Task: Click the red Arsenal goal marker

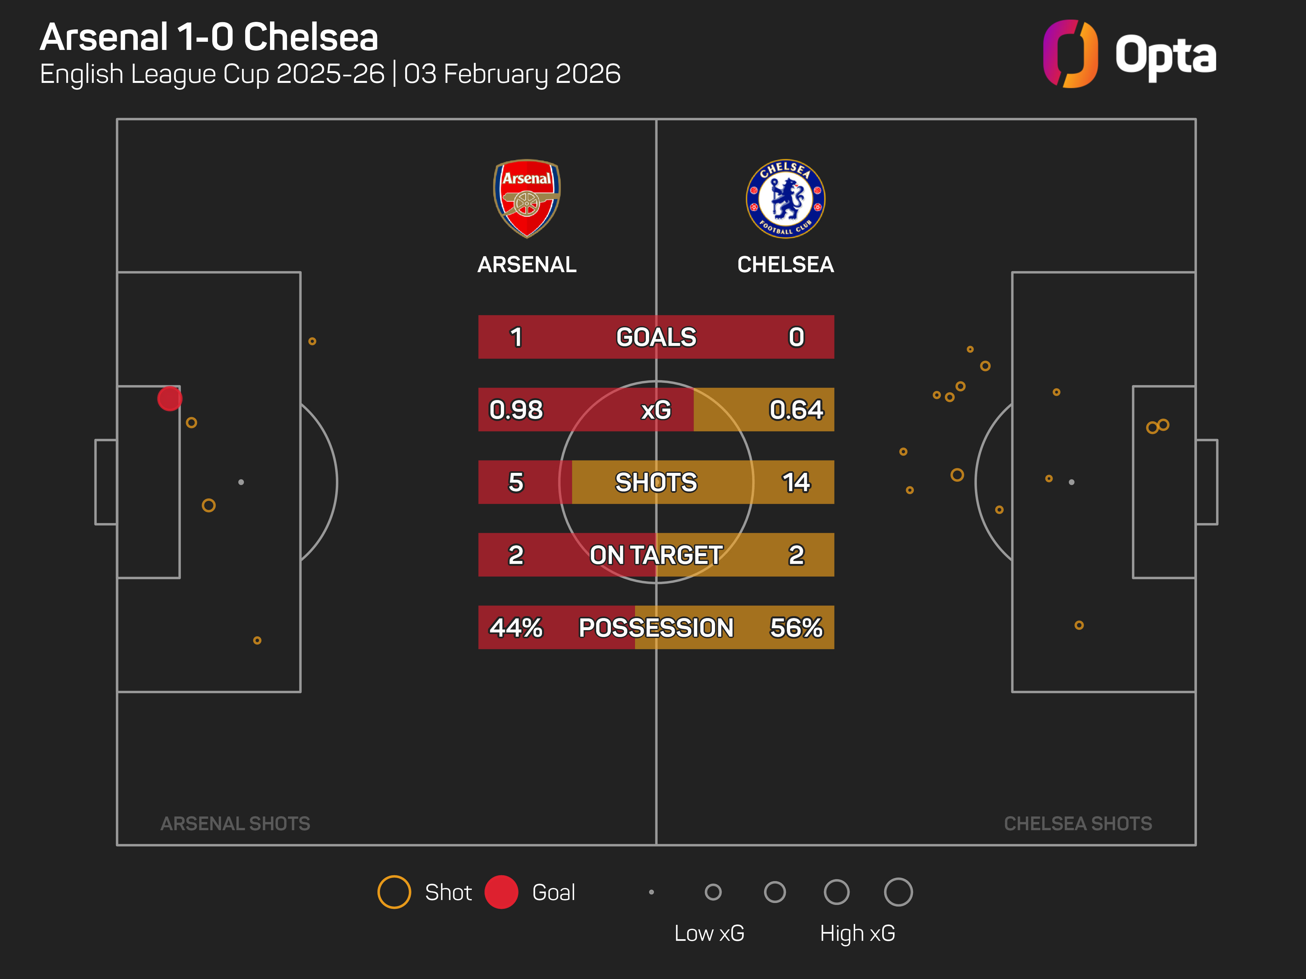Action: point(169,399)
